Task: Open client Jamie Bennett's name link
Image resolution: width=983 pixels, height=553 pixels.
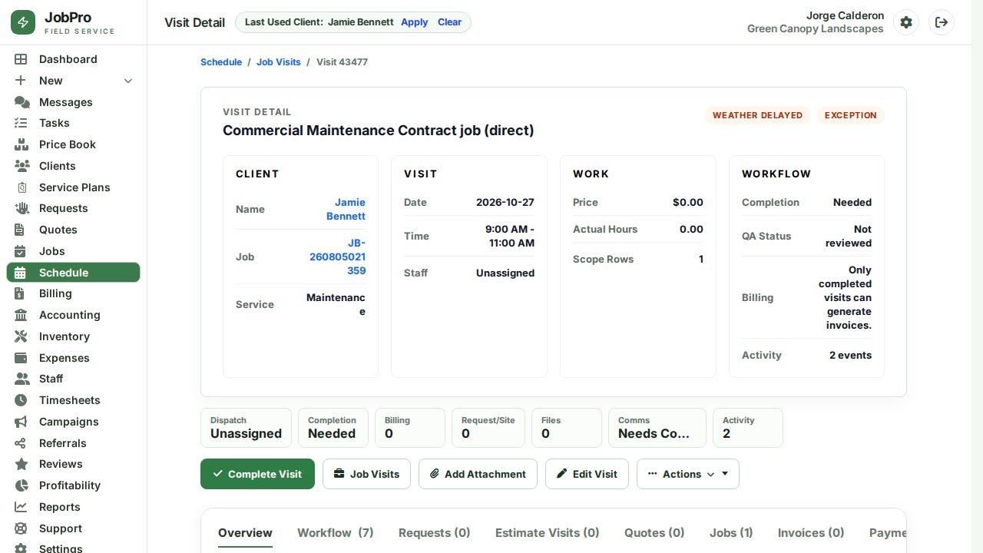Action: pos(346,209)
